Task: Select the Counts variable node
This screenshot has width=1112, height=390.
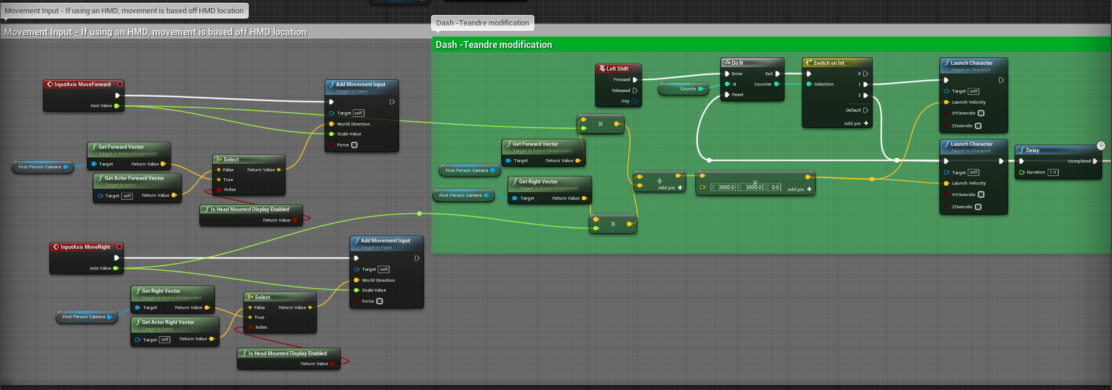Action: click(x=683, y=89)
